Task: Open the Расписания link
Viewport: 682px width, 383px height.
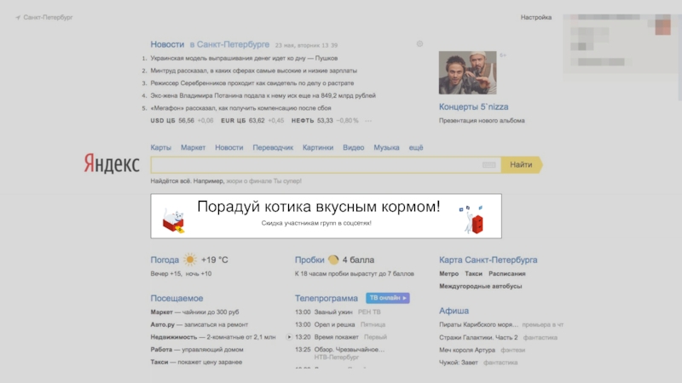Action: (x=507, y=273)
